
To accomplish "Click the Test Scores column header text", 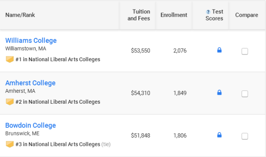I will [214, 15].
